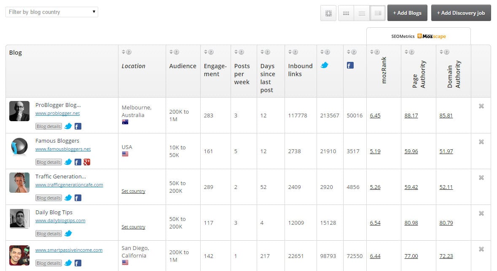Open the Filter by blog country dropdown
The image size is (497, 271).
[x=51, y=12]
